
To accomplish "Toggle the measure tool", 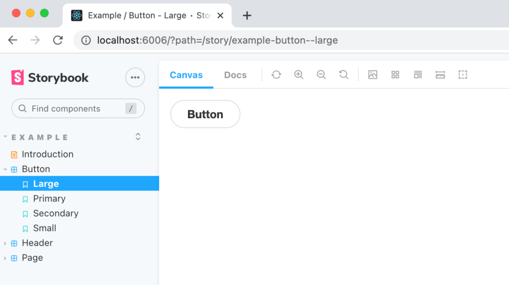I will coord(440,75).
